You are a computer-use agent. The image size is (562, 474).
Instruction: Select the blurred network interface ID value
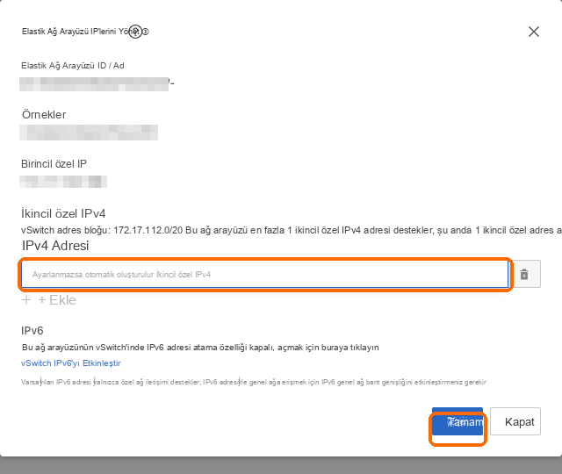click(x=94, y=84)
